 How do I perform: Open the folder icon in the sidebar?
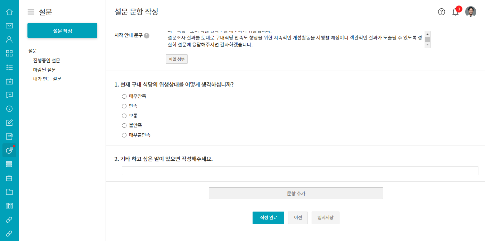click(x=9, y=192)
